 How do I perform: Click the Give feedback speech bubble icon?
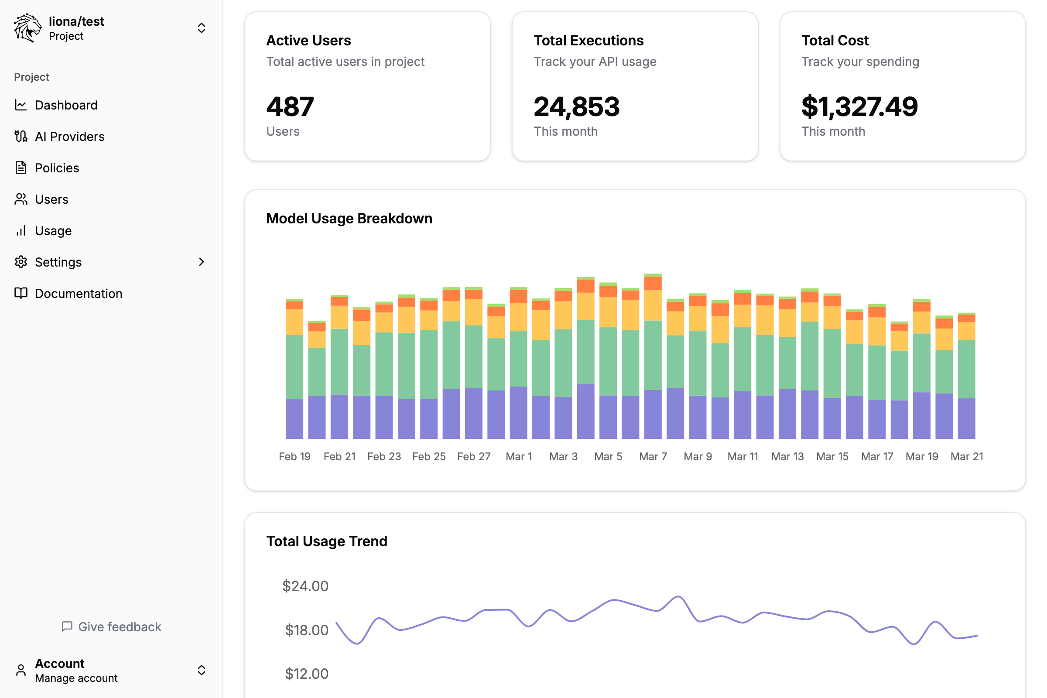tap(67, 626)
